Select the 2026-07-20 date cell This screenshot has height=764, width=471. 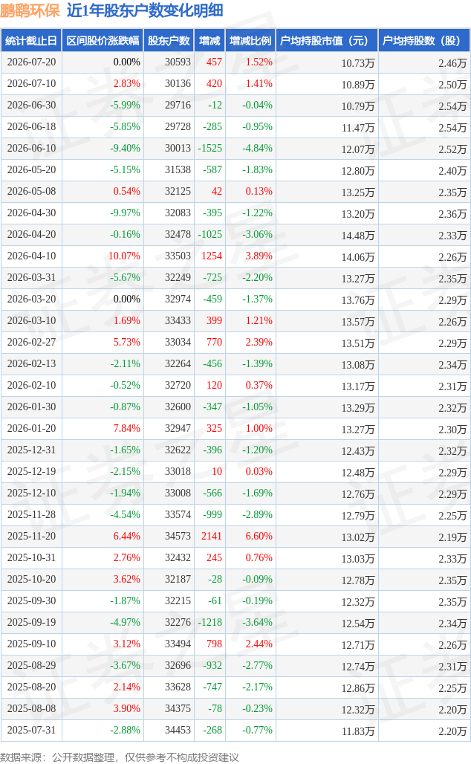point(32,62)
